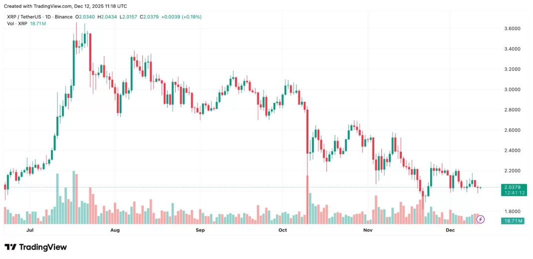Select the Oct label on time axis
This screenshot has height=259, width=533.
click(x=283, y=230)
